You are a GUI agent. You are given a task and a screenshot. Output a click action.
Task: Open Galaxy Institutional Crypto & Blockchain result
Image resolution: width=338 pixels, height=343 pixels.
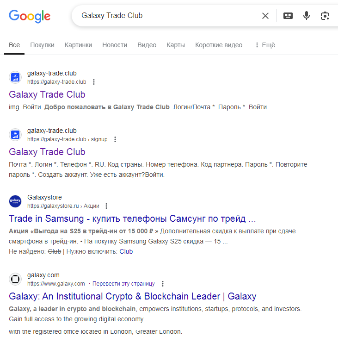tap(132, 296)
